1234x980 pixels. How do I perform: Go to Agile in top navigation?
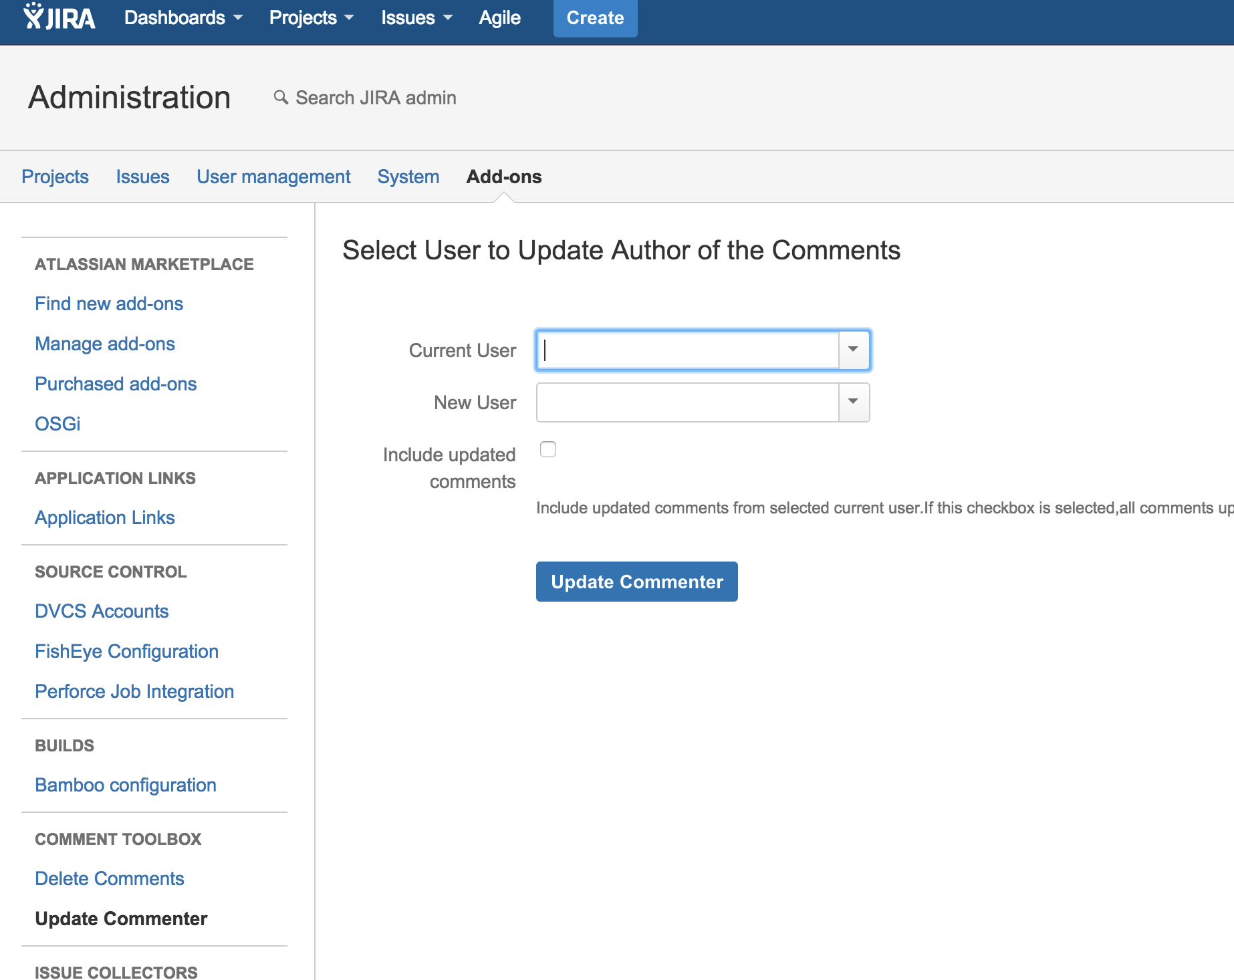(x=499, y=17)
